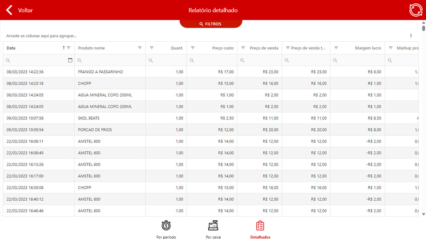Click the vertical scrollbar thumb
The width and height of the screenshot is (426, 239).
[423, 28]
